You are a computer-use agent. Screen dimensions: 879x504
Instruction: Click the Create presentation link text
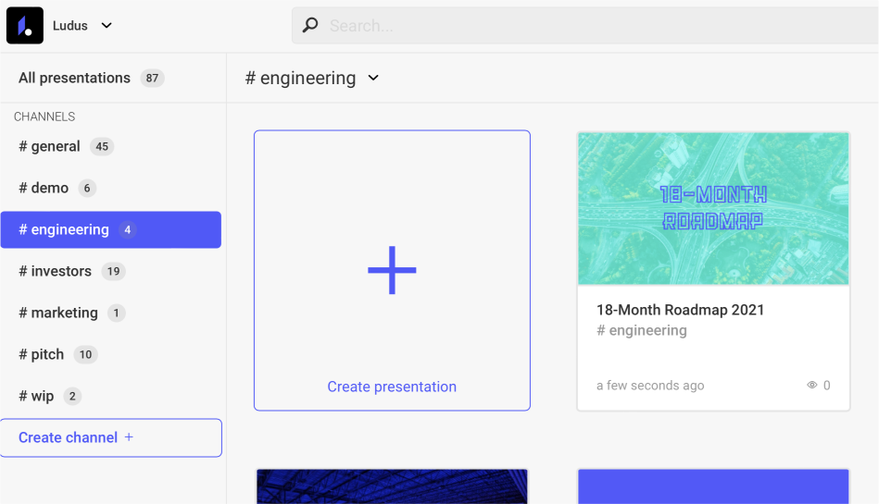coord(392,387)
